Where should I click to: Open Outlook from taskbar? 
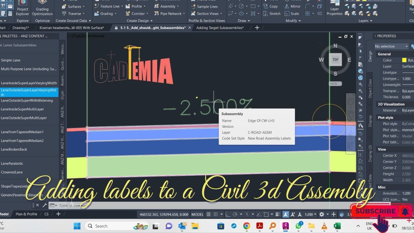pos(182,226)
